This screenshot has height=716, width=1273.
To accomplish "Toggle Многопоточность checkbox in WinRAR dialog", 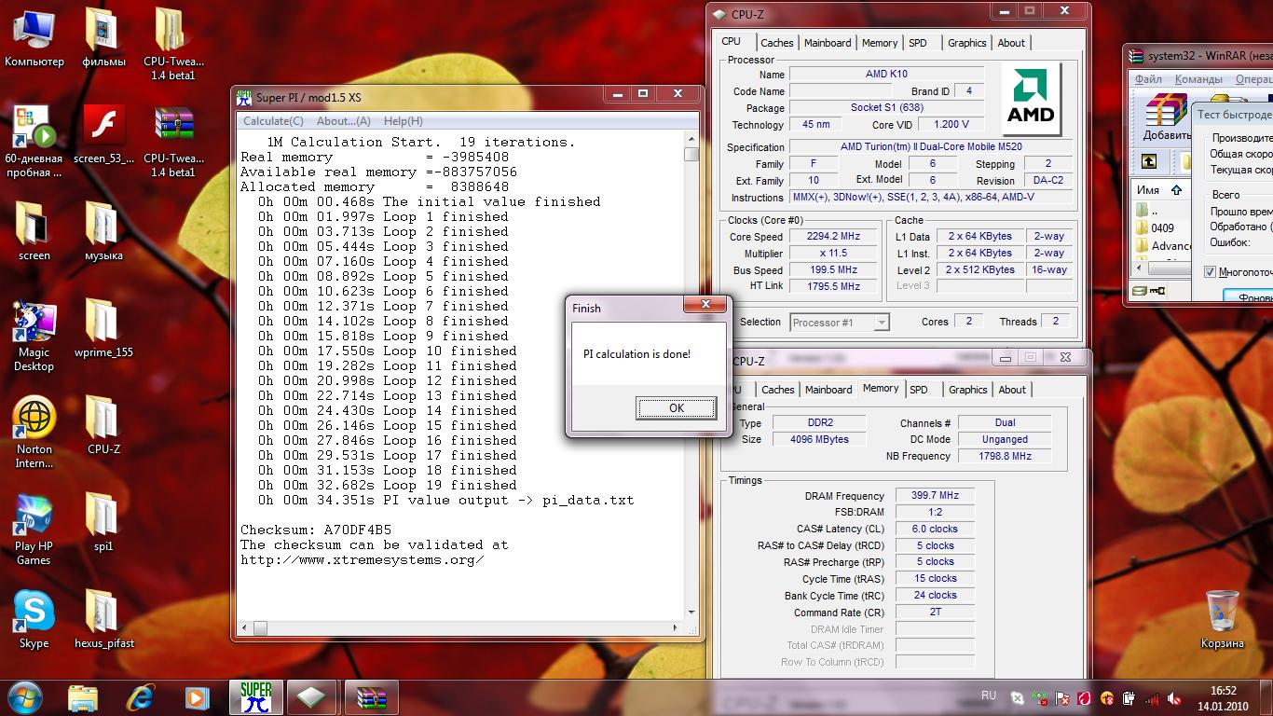I will tap(1211, 272).
